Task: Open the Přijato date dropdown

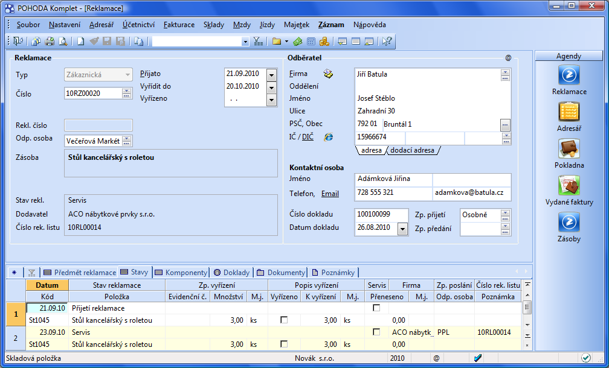Action: [x=272, y=75]
